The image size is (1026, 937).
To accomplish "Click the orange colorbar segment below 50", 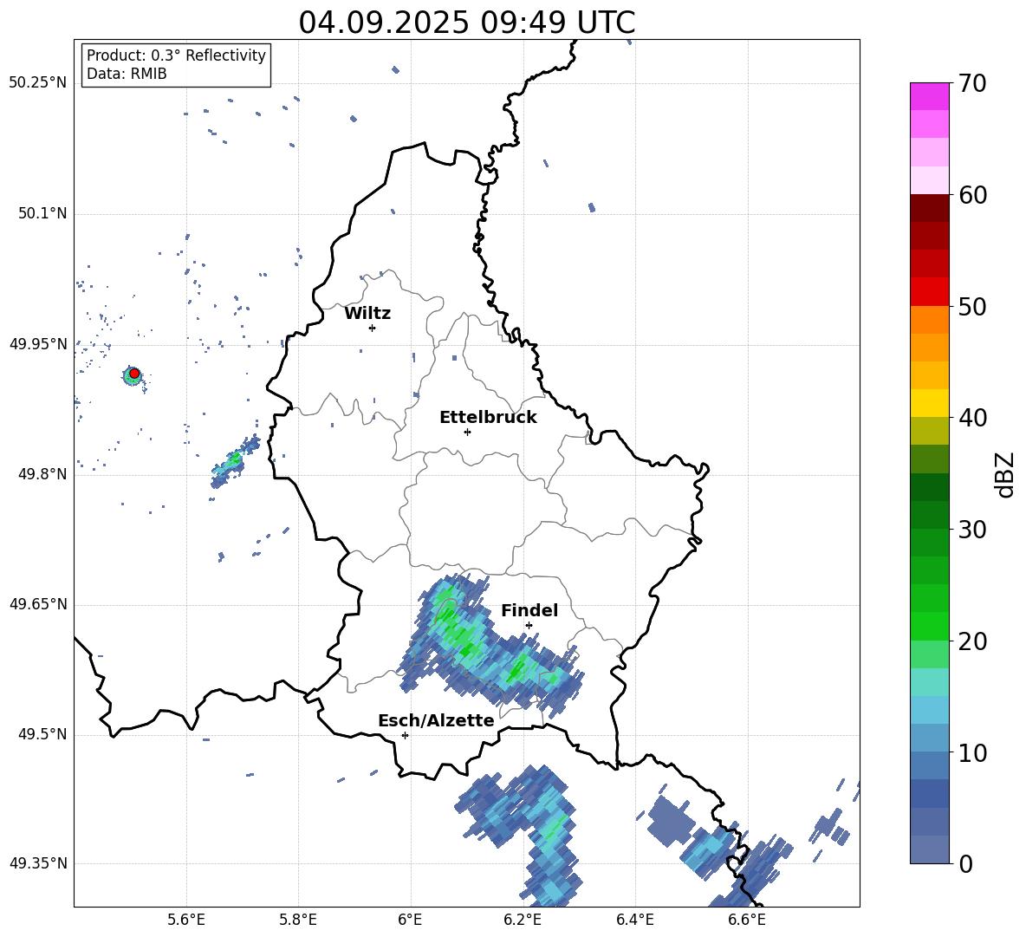I will [x=929, y=320].
